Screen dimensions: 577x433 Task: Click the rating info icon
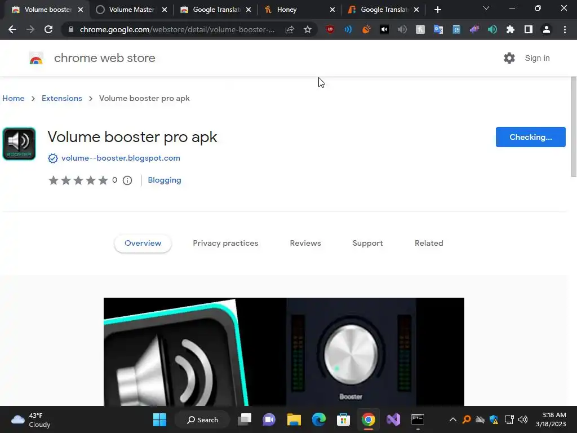click(127, 180)
